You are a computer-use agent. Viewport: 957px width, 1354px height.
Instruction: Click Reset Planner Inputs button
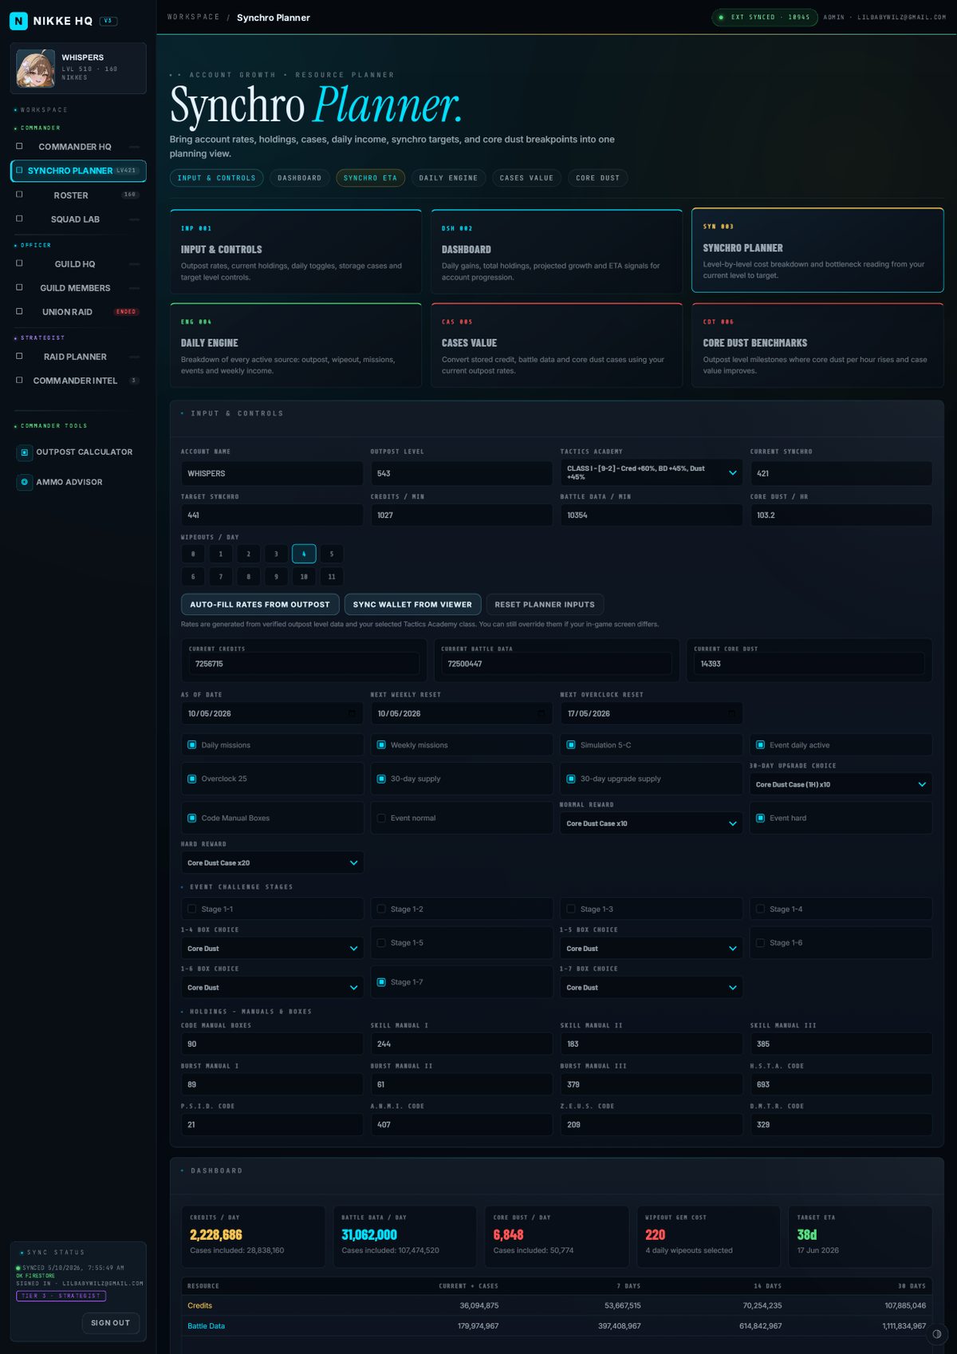(545, 604)
